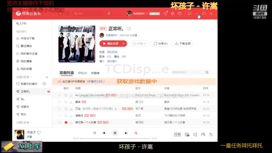Like the song As Long as You Love Me

click(66, 95)
